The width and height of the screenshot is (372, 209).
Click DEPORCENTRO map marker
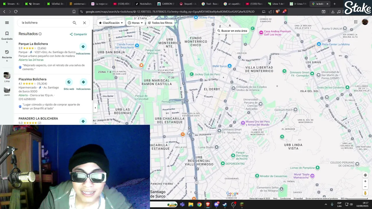223,163
